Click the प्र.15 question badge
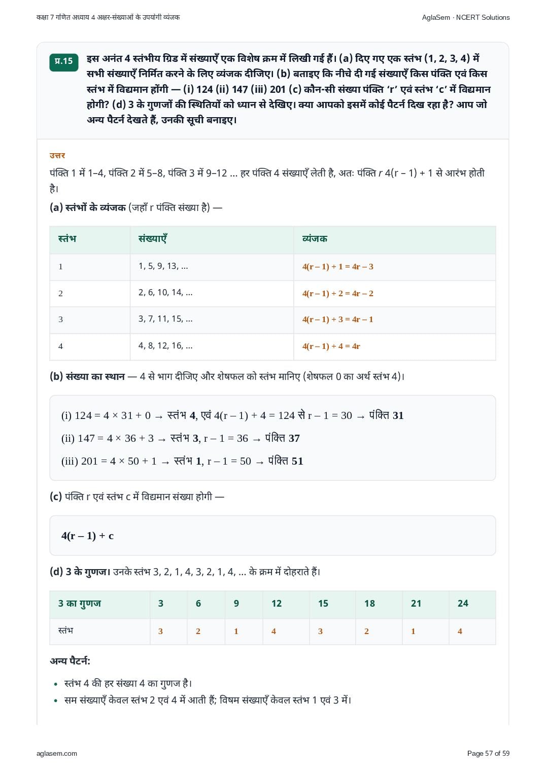The image size is (546, 772). coord(64,61)
